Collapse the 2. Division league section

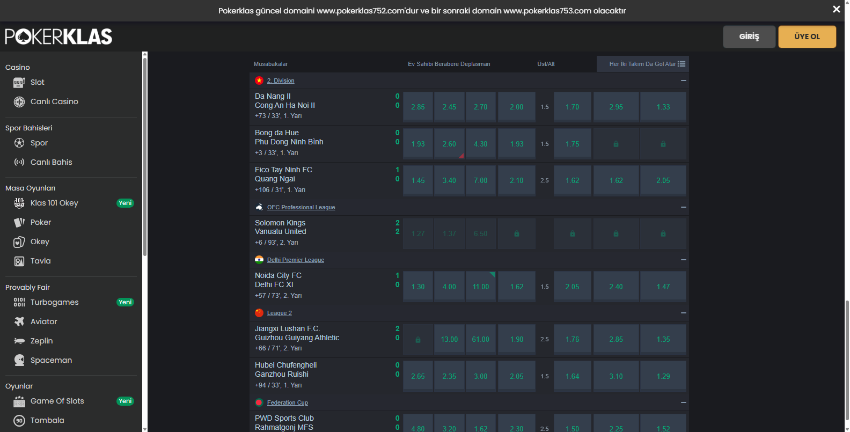[684, 80]
